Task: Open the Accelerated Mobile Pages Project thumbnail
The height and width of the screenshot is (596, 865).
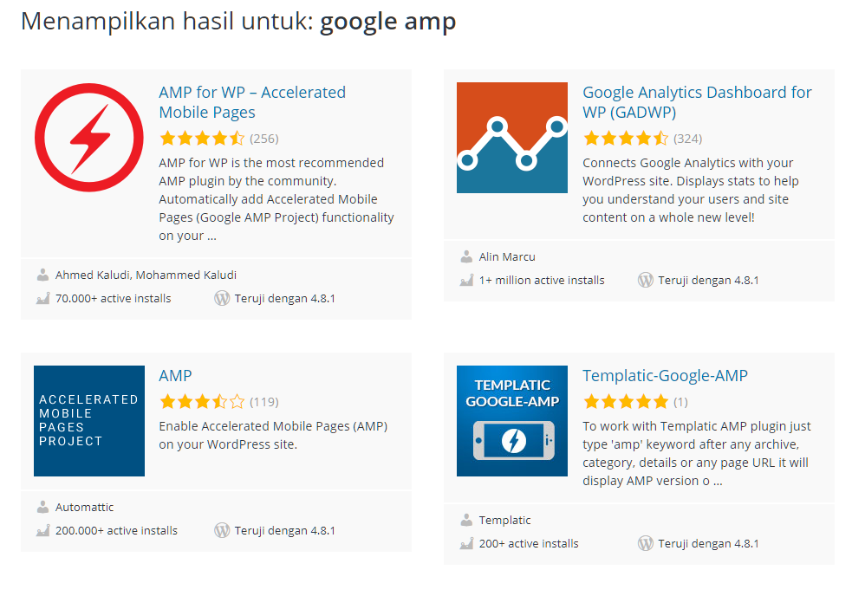Action: pyautogui.click(x=88, y=421)
